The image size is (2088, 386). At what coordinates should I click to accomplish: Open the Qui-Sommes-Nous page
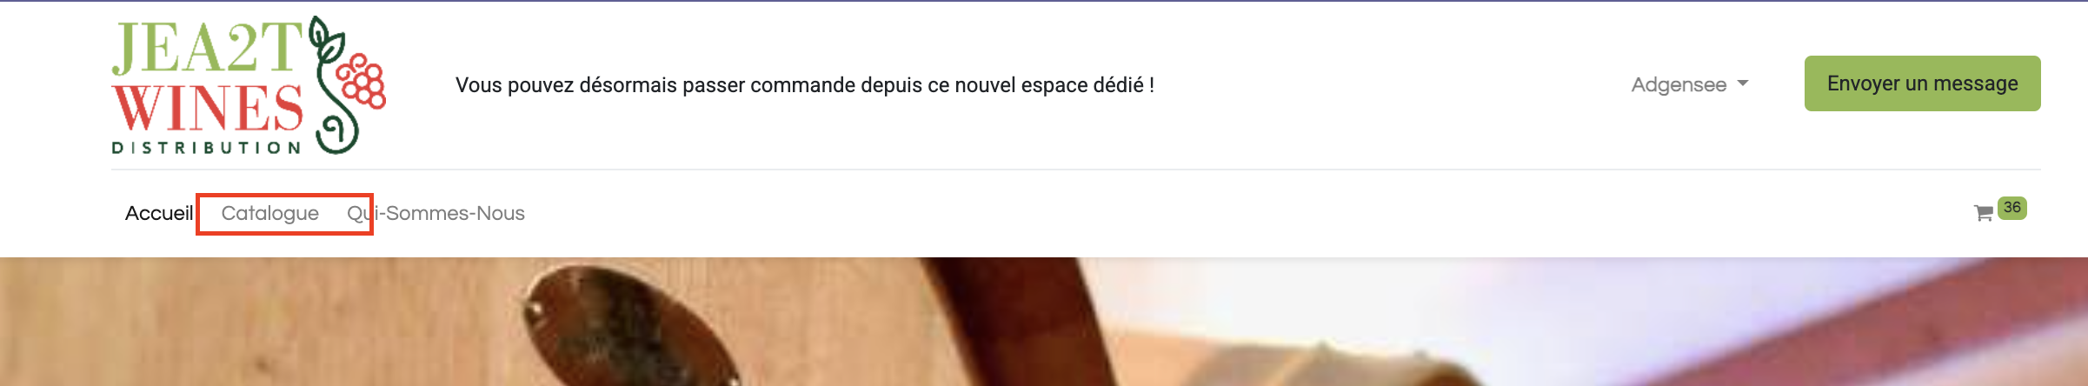click(x=436, y=213)
